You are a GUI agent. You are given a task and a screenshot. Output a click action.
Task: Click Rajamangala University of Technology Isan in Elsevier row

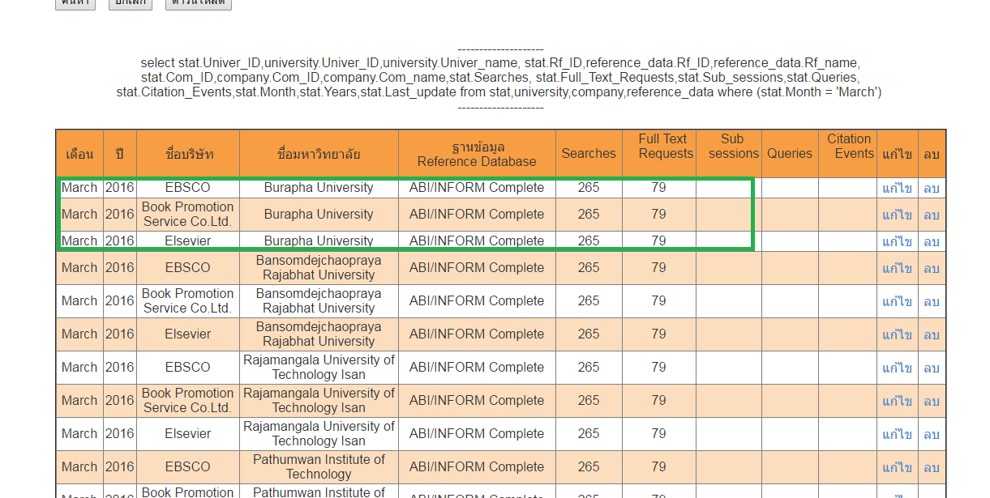[x=319, y=434]
